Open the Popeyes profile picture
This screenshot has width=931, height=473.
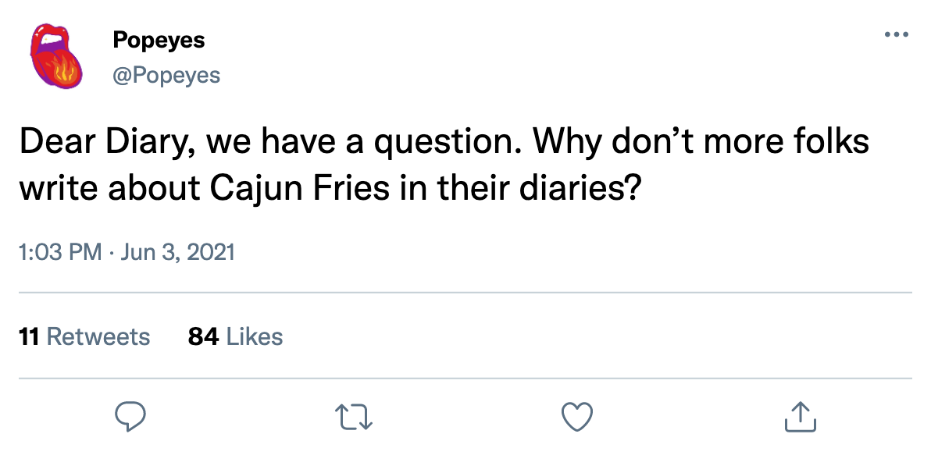tap(55, 56)
